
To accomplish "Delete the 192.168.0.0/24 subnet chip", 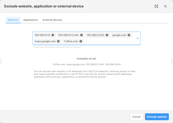I will click(x=107, y=35).
